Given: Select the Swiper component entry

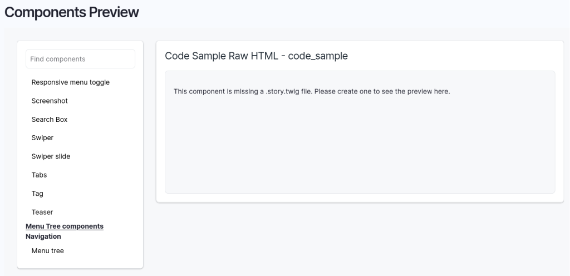Looking at the screenshot, I should click(x=42, y=138).
